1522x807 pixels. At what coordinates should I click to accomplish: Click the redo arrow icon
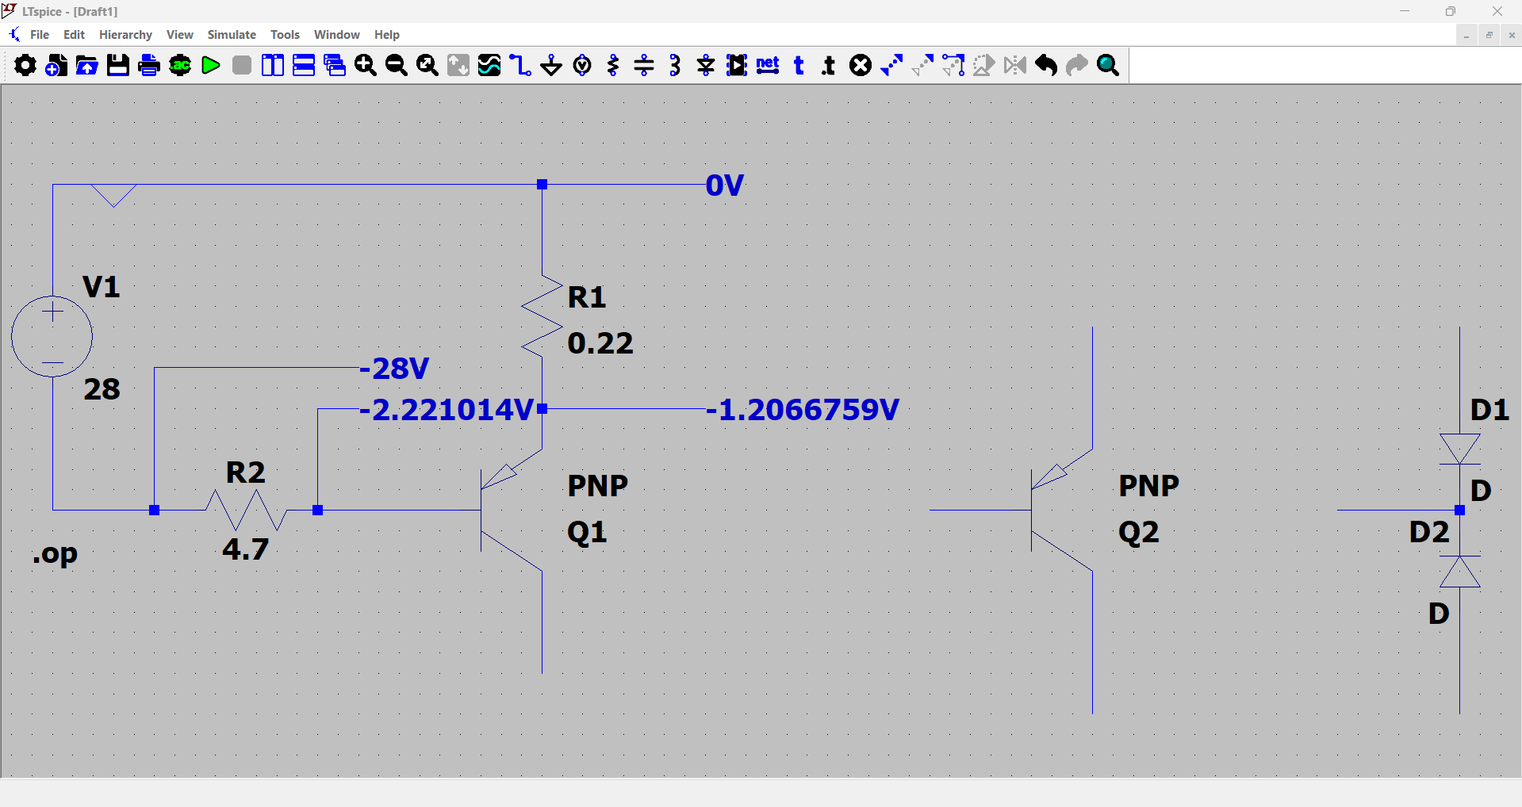tap(1077, 65)
